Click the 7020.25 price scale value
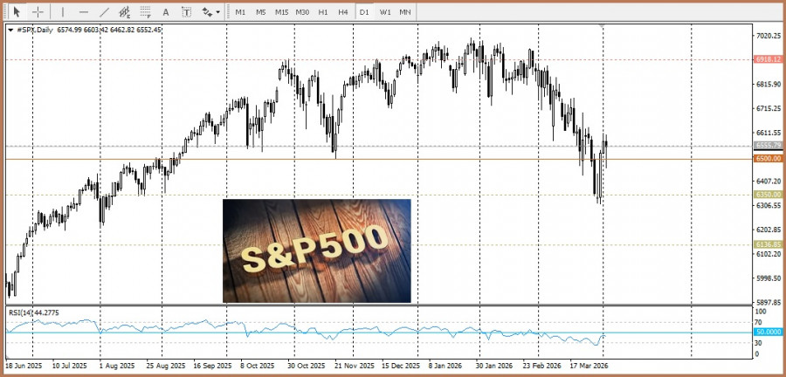Image resolution: width=786 pixels, height=377 pixels. coord(769,36)
